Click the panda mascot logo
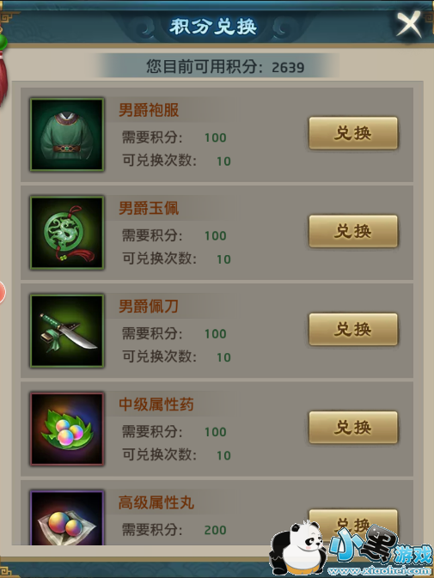This screenshot has height=578, width=434. coord(298,546)
